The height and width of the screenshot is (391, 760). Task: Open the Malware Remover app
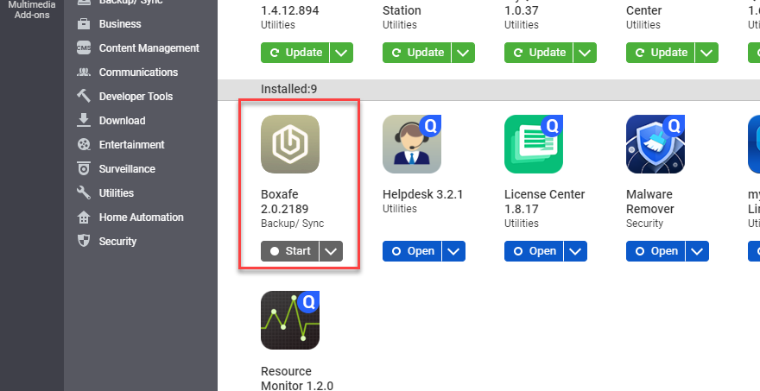pyautogui.click(x=655, y=251)
